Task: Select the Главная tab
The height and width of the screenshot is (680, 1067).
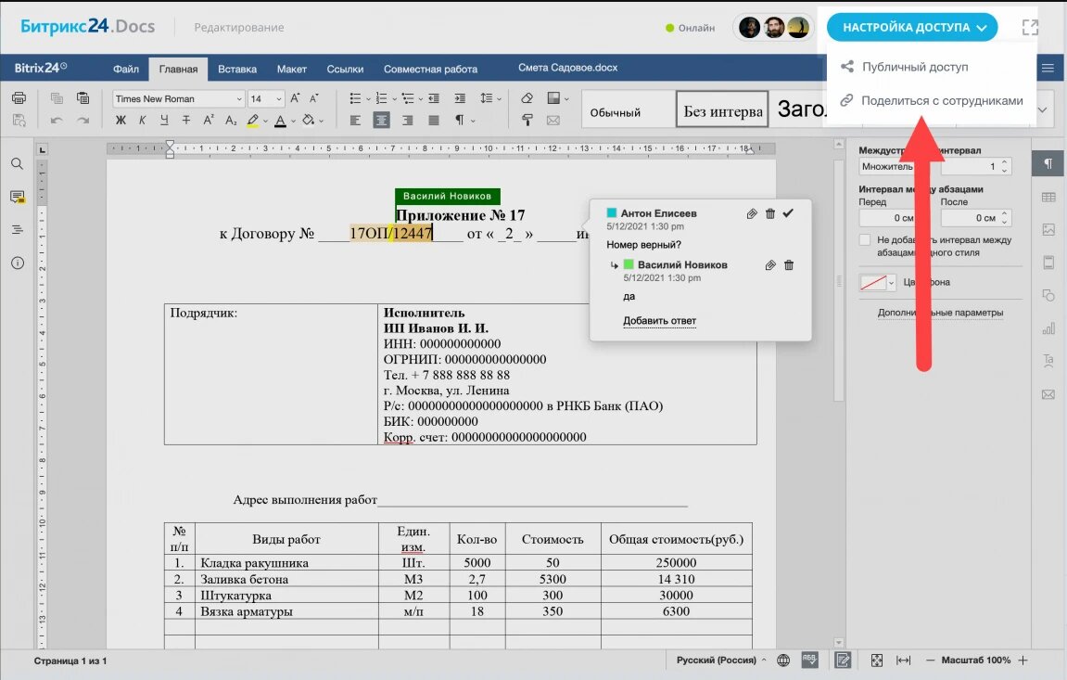Action: [178, 69]
